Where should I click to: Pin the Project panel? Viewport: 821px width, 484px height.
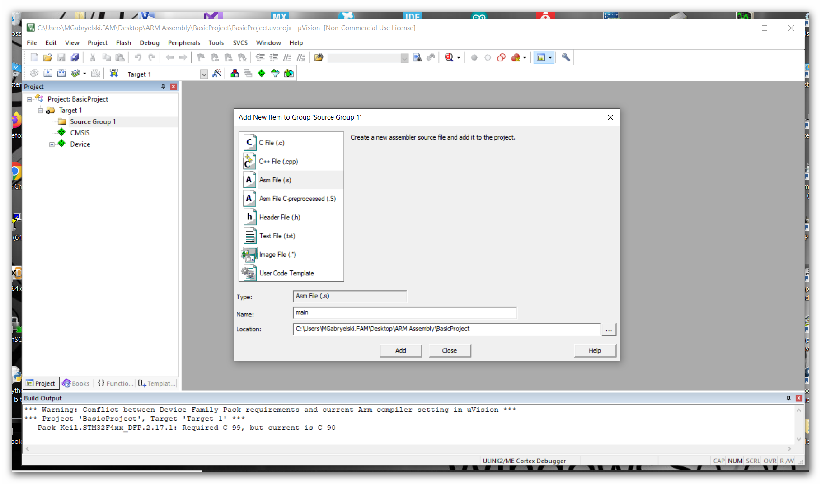163,87
